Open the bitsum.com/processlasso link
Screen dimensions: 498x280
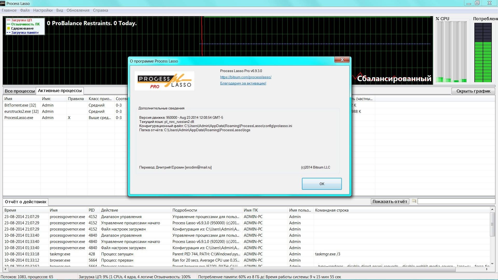pos(246,77)
